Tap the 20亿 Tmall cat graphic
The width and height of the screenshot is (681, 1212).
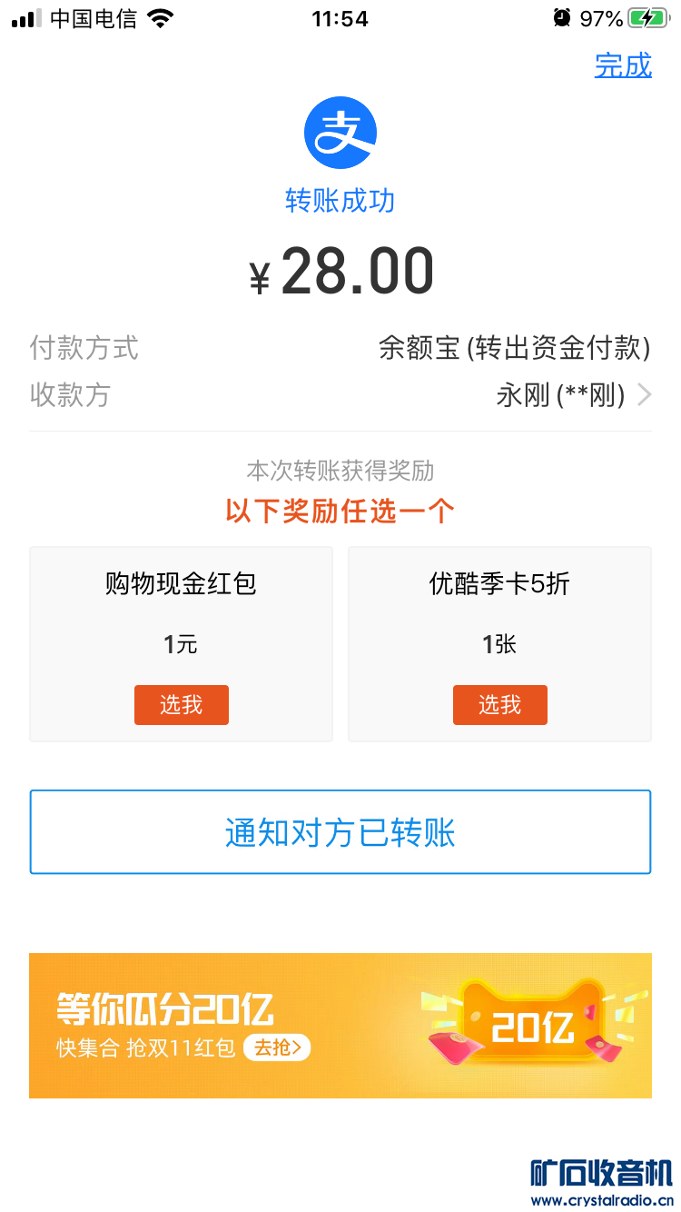pos(533,1023)
